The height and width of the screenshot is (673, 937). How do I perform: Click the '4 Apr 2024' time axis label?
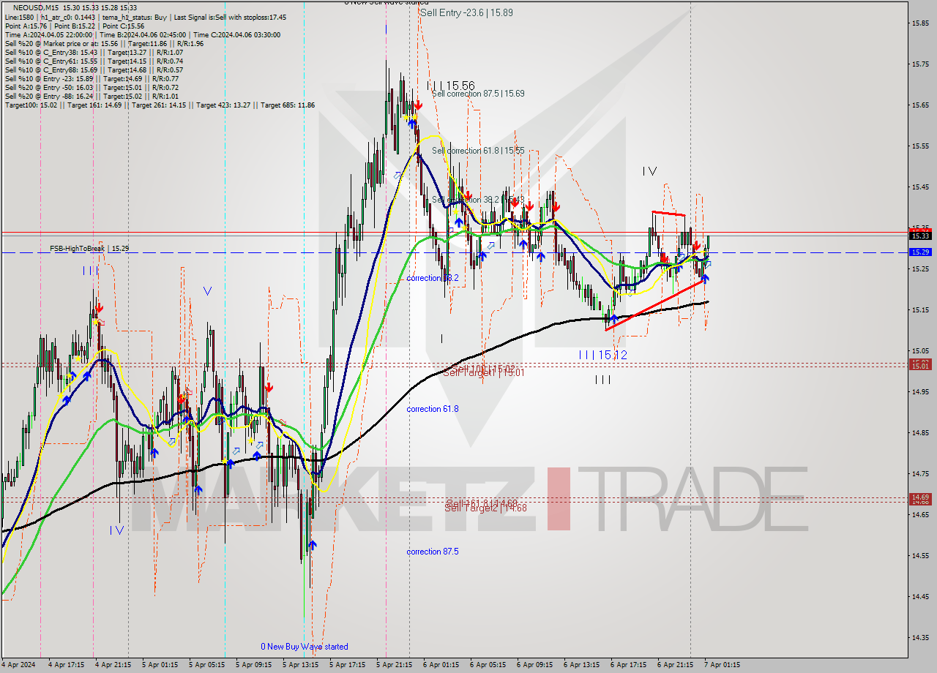point(19,665)
